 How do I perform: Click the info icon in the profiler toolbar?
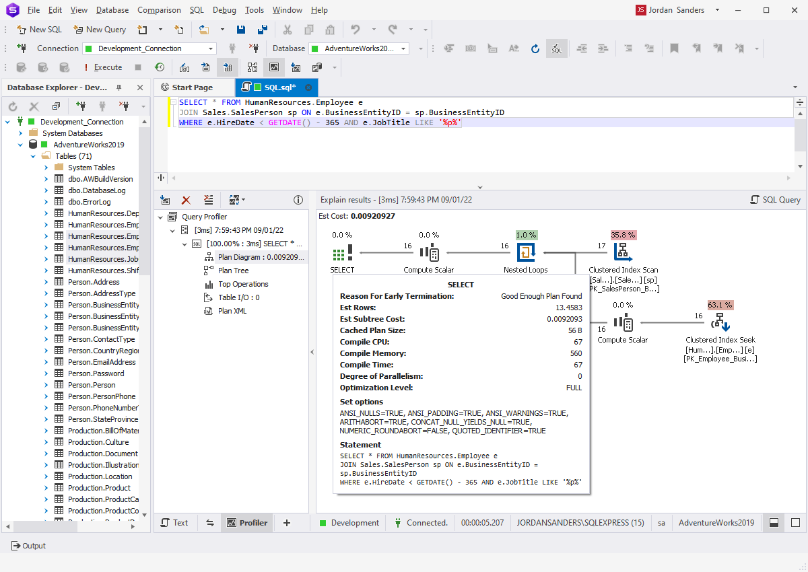[298, 200]
